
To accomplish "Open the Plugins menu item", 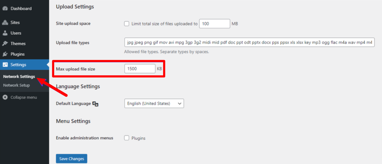I will tap(17, 54).
